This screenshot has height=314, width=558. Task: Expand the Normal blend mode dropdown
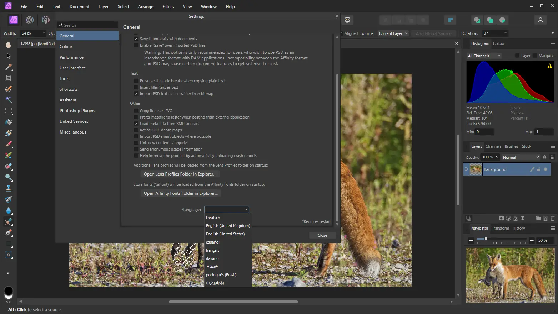tap(521, 157)
